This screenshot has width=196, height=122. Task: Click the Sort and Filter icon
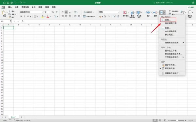click(x=183, y=12)
